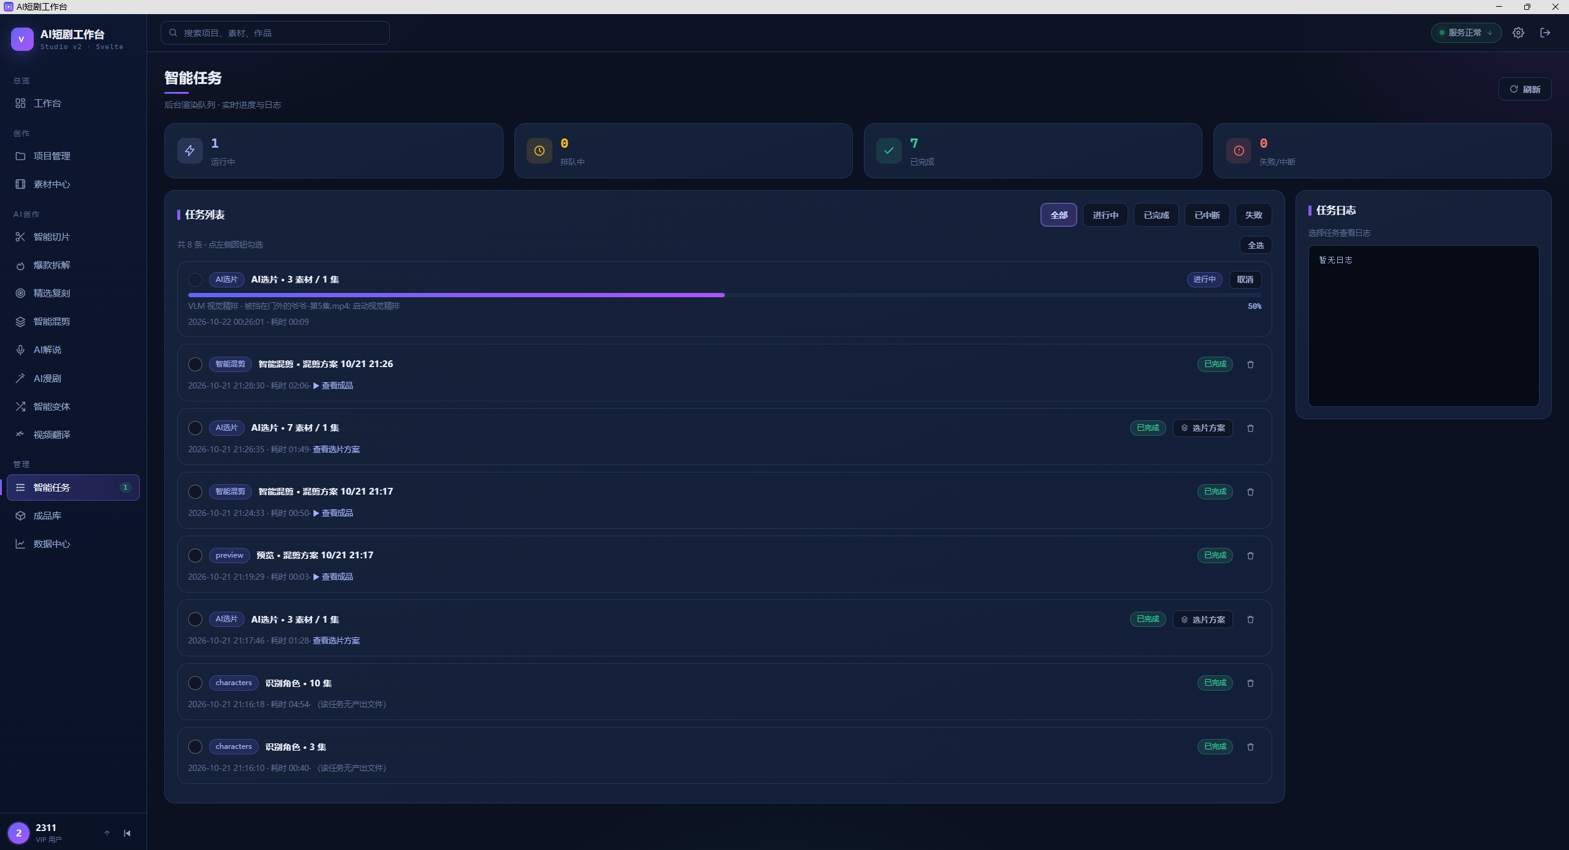Viewport: 1569px width, 850px height.
Task: Tick the circle for 预览 混剪方案 task
Action: [x=195, y=556]
